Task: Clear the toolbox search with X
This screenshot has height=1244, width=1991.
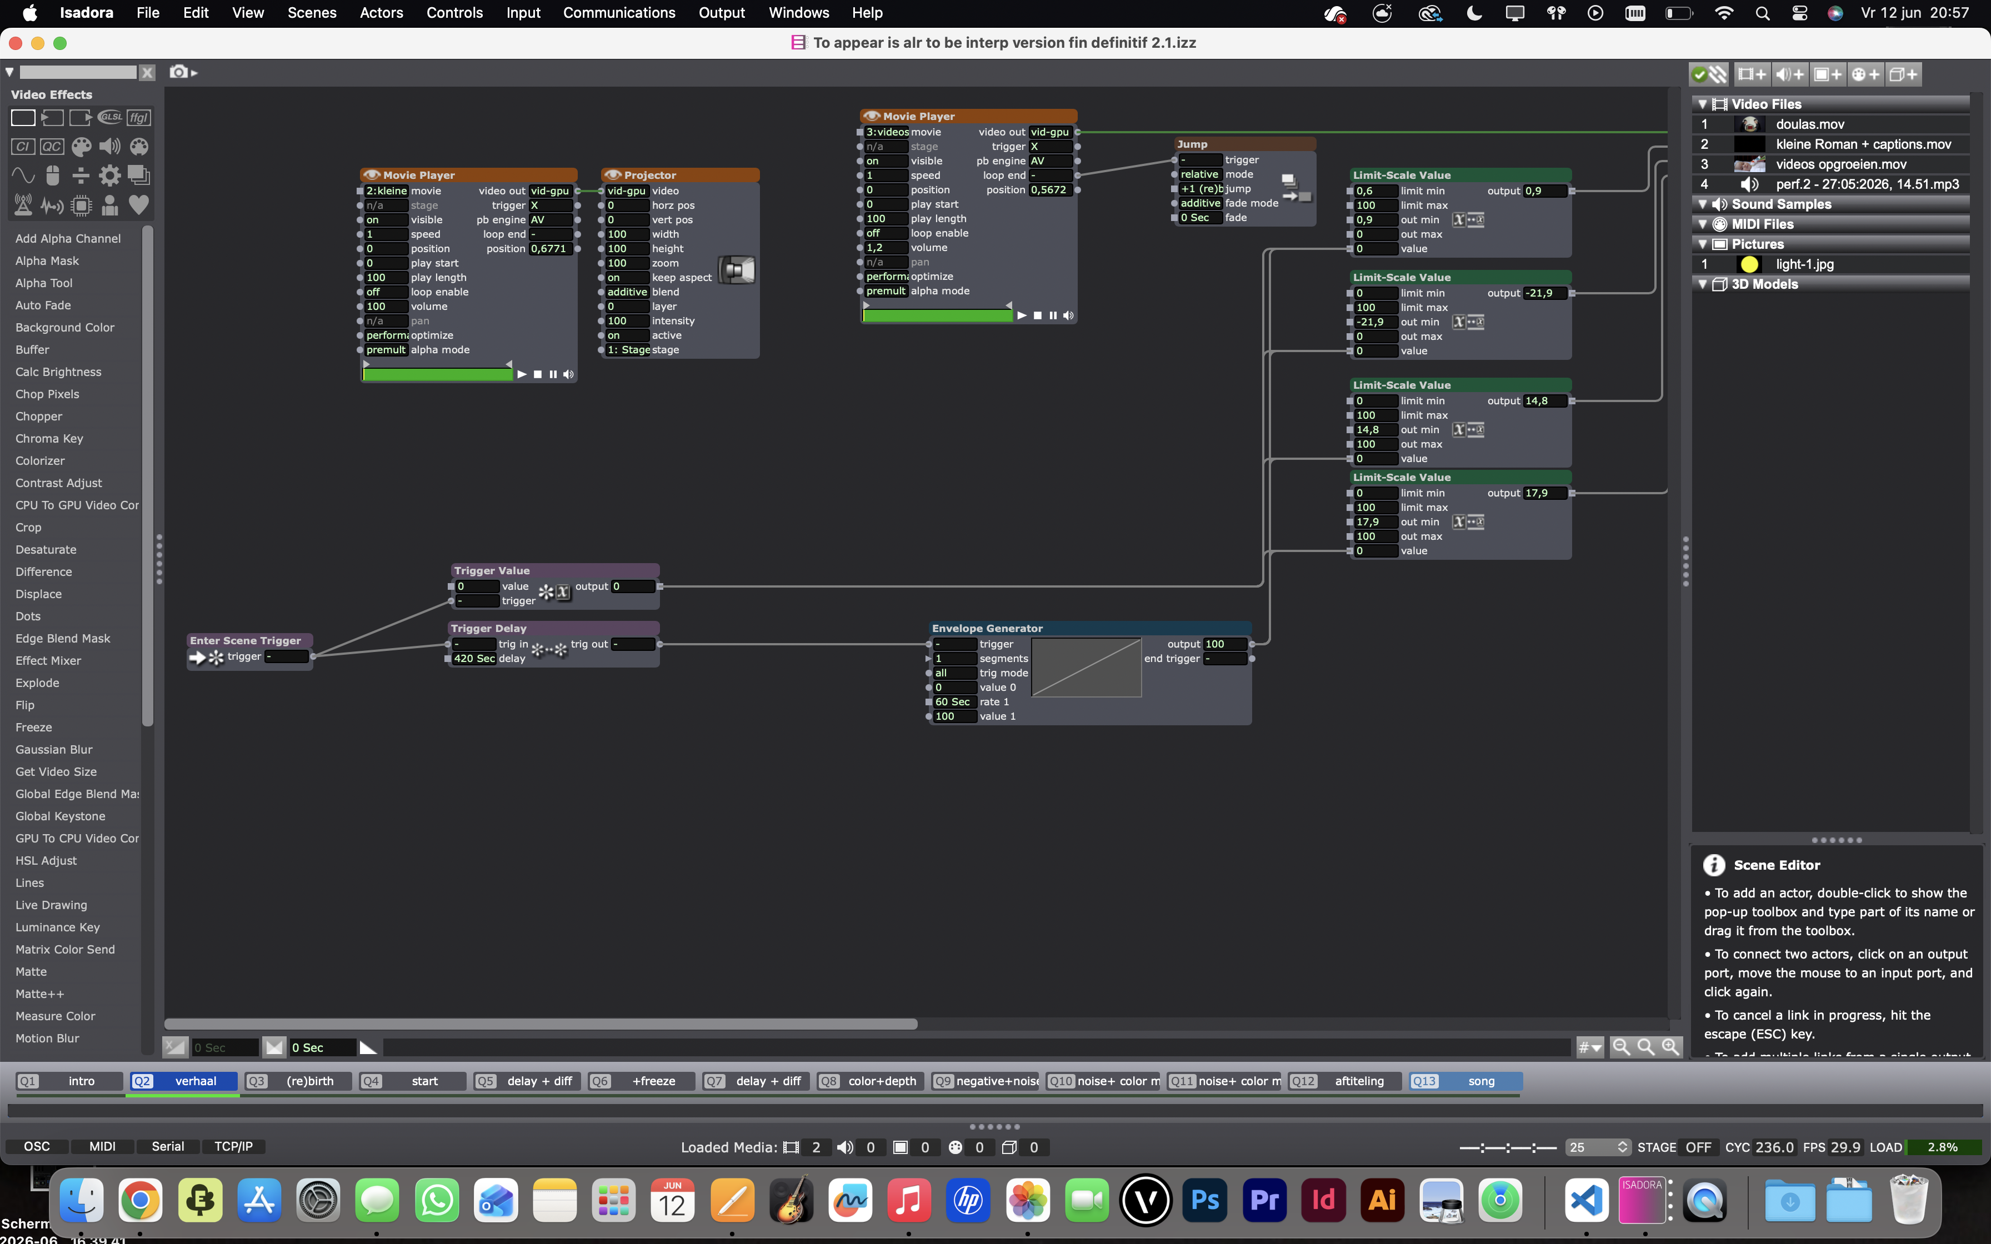Action: [x=147, y=72]
